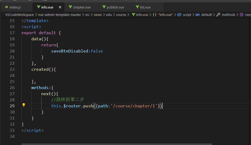251x145 pixels.
Task: Click the lightbulb quick-fix icon on line 29
Action: pos(24,105)
